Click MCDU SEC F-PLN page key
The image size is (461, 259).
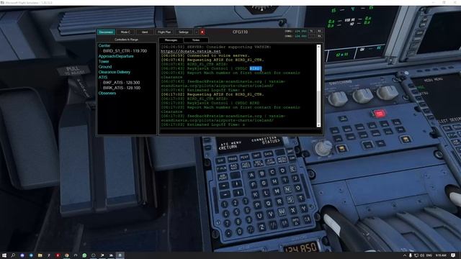[x=258, y=163]
